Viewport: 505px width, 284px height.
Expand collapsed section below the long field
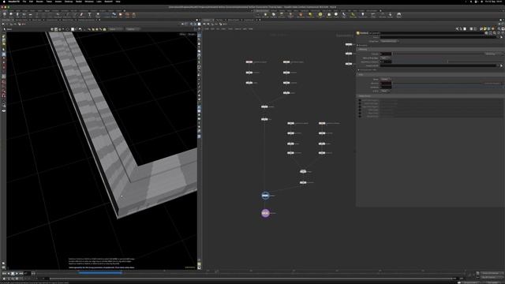(358, 69)
